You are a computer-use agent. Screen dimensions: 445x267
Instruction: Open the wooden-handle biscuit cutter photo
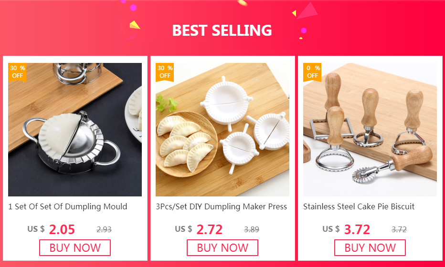coord(370,130)
